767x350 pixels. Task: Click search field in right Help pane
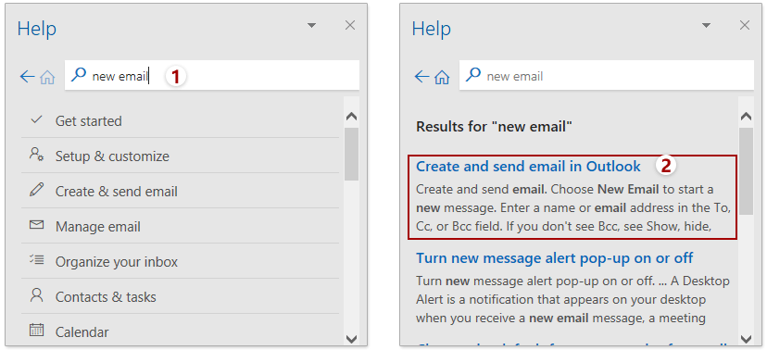(607, 75)
